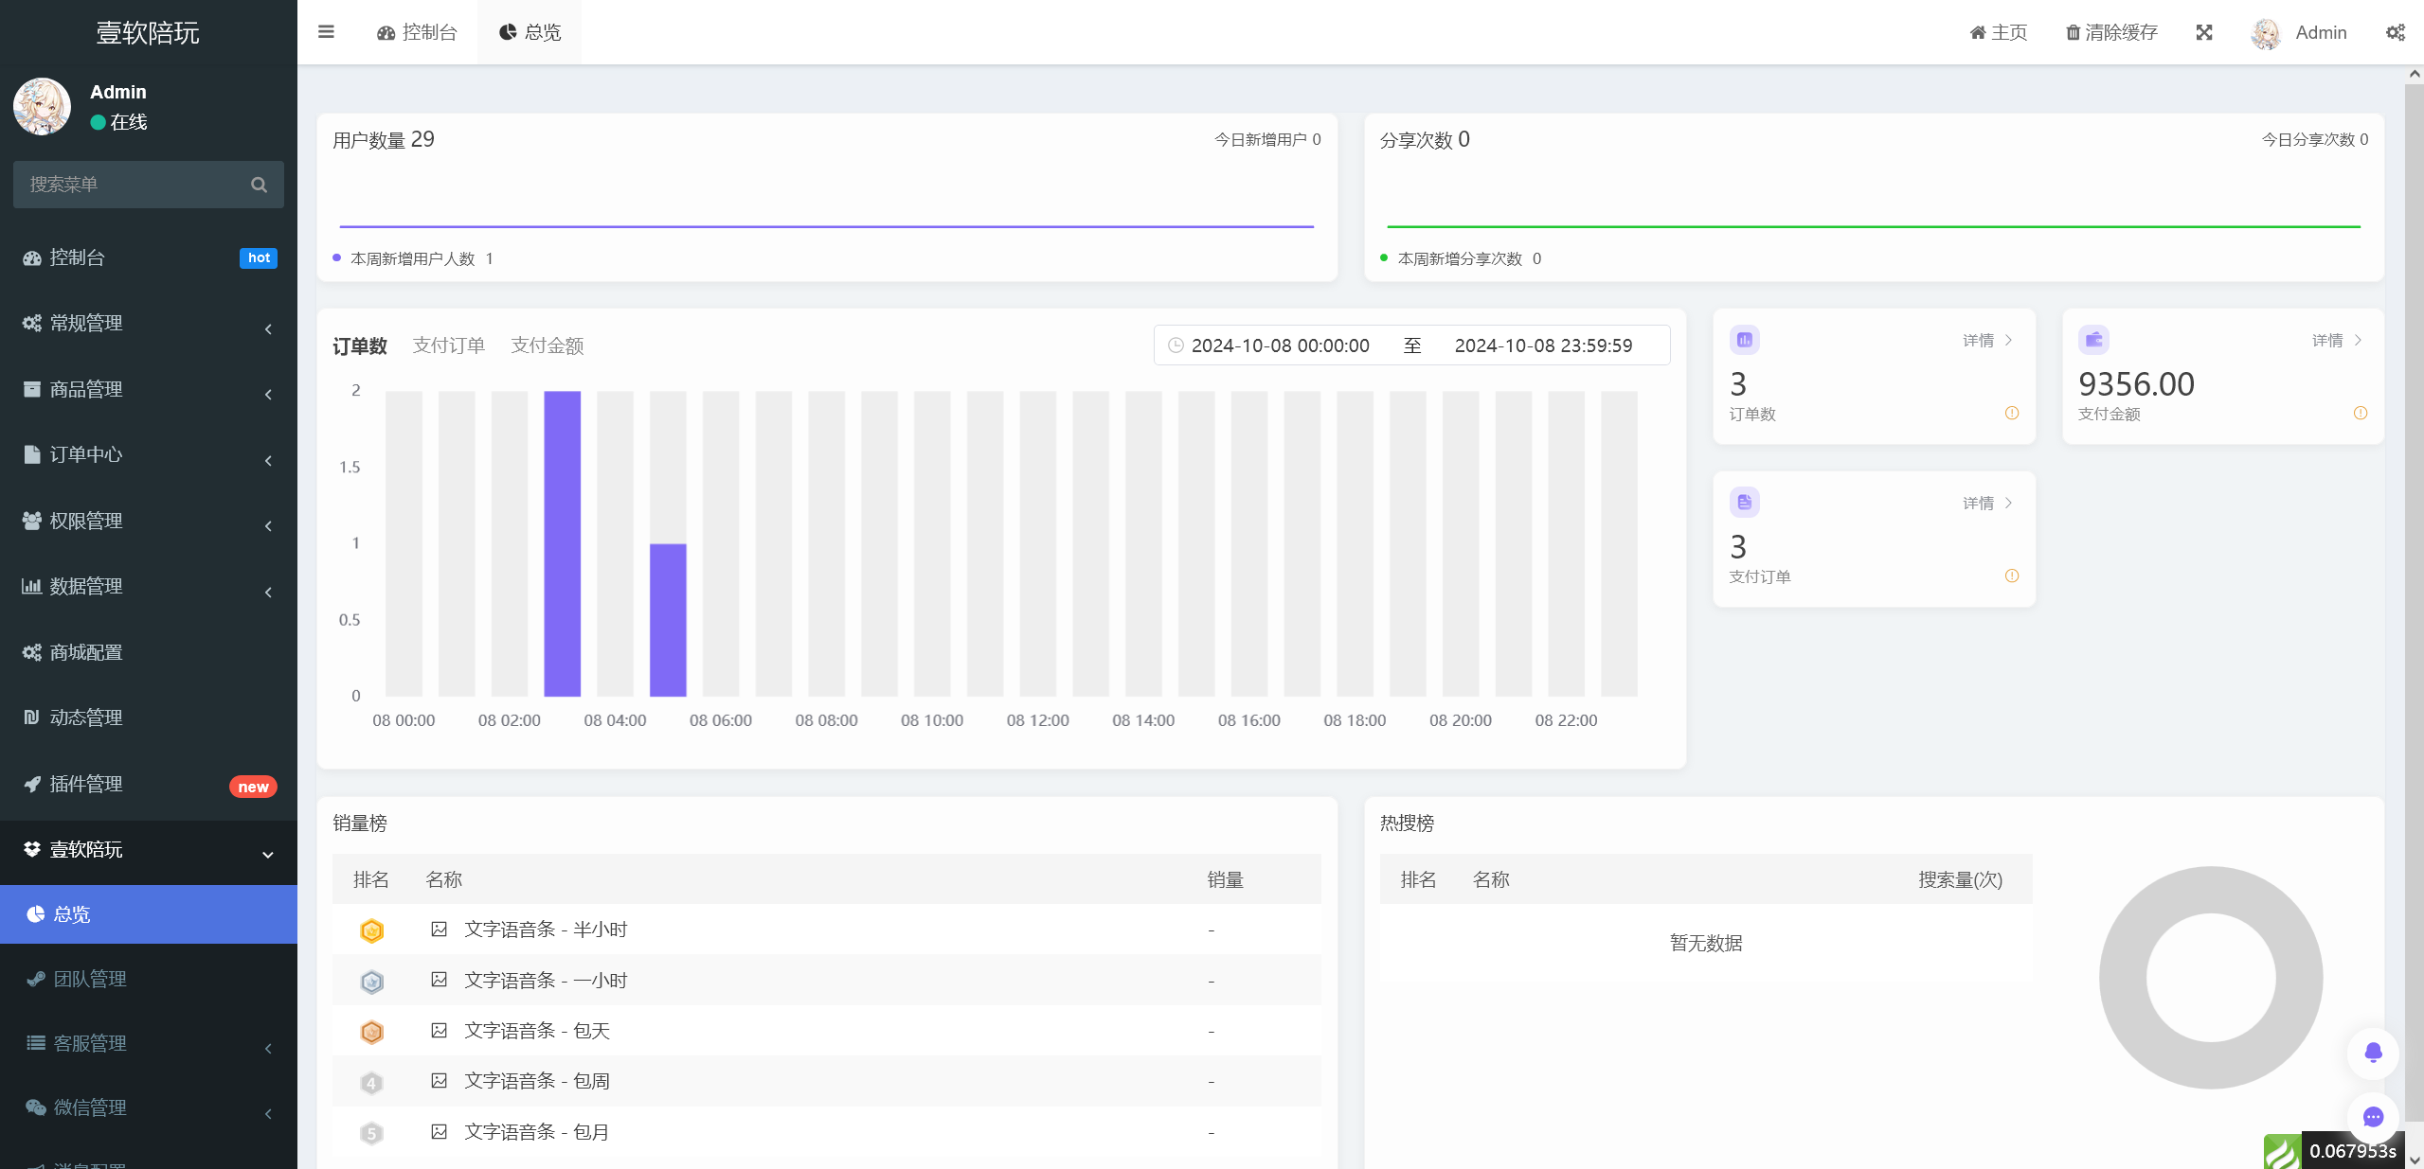
Task: Click the fullscreen expand icon
Action: [2204, 32]
